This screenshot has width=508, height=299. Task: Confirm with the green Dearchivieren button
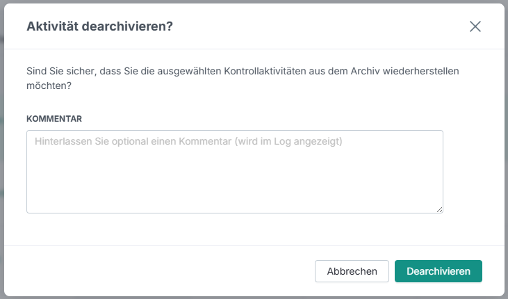click(438, 271)
